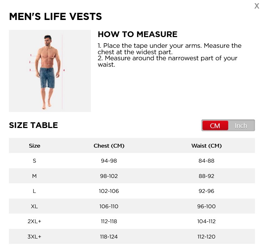This screenshot has width=261, height=251.
Task: Click the SIZE TABLE heading
Action: [x=34, y=125]
